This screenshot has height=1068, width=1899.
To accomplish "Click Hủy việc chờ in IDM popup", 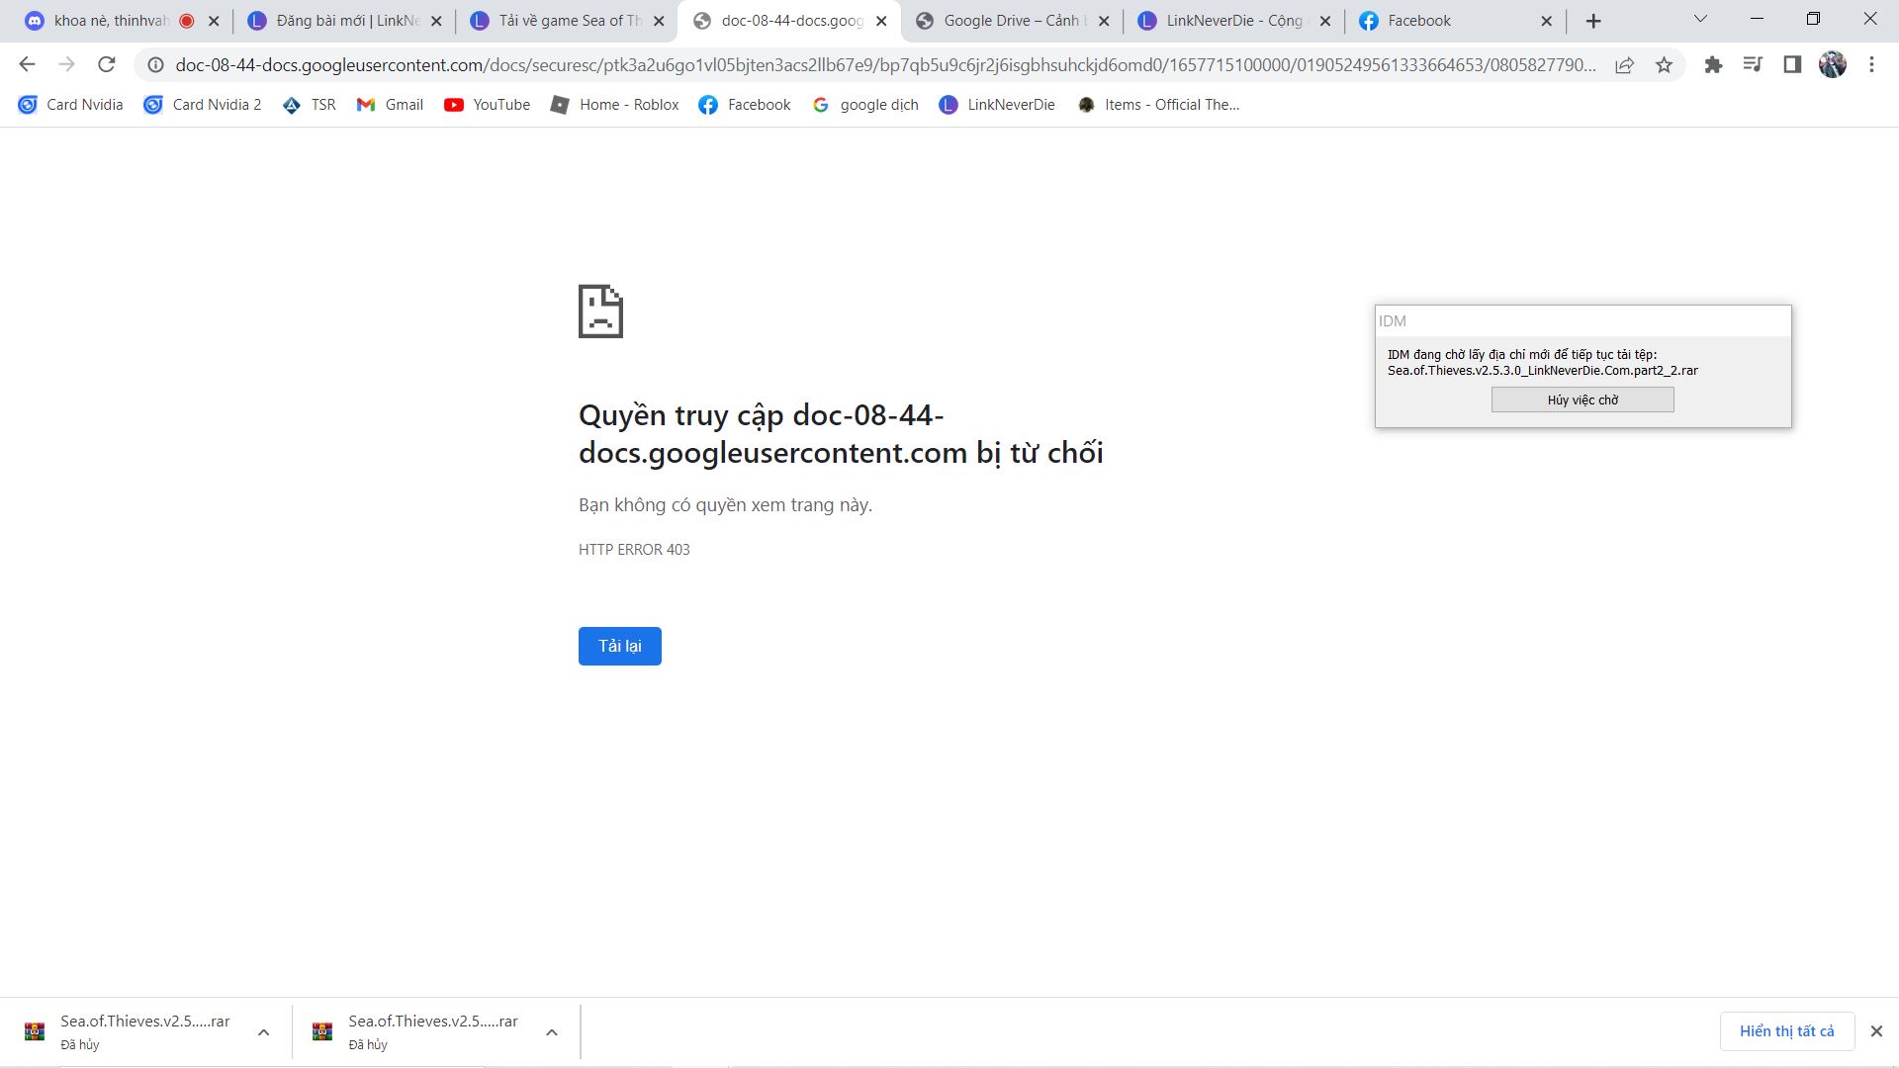I will pos(1582,400).
